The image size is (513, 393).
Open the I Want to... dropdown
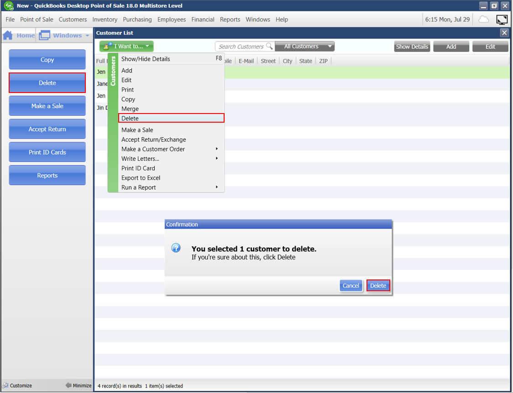tap(126, 47)
